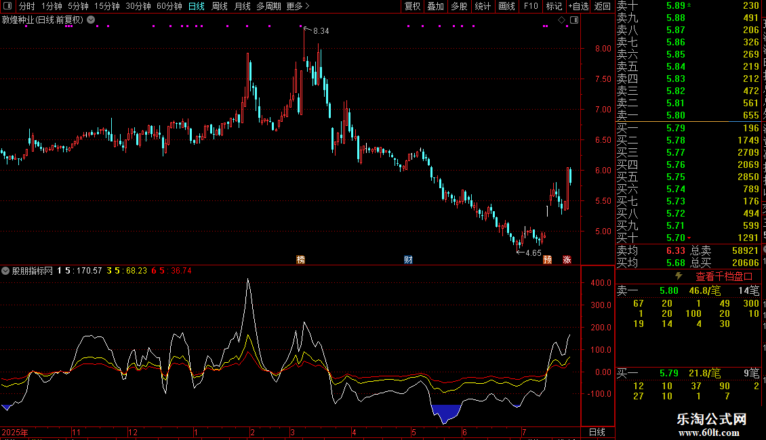The height and width of the screenshot is (440, 766).
Task: Click the 买均 5.68 average value
Action: coord(676,263)
